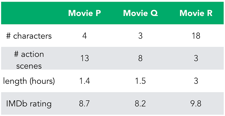This screenshot has height=116, width=225.
Task: Select Movie Q rating 8.2
Action: pos(140,104)
